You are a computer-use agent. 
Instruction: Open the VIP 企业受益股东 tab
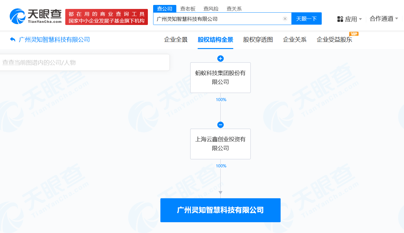334,39
